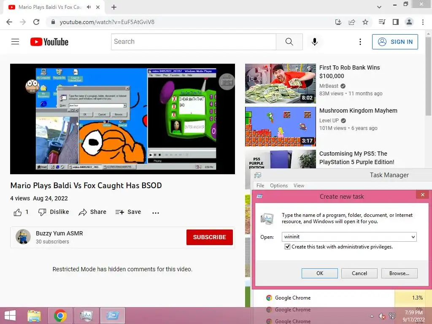
Task: Open the tab search chevron in Chrome
Action: point(379,7)
